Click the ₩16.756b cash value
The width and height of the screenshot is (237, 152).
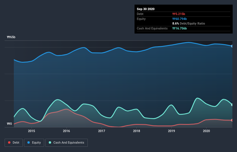pos(180,28)
